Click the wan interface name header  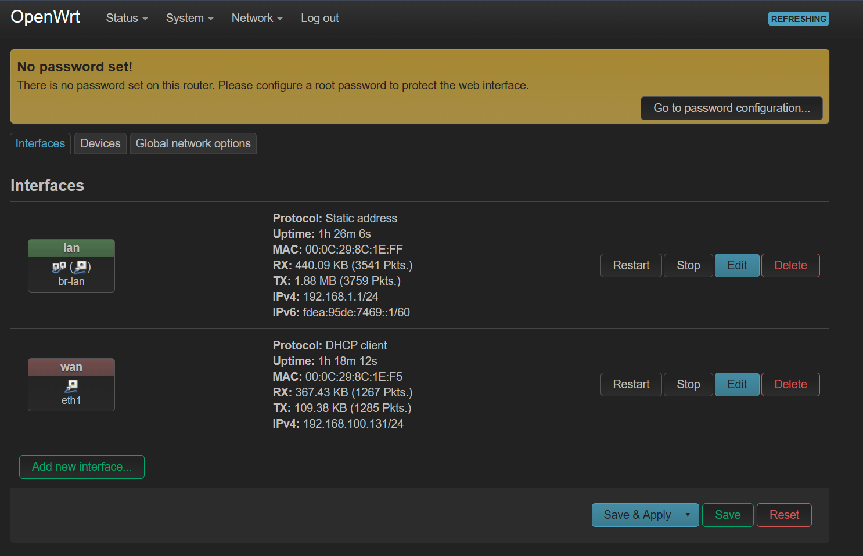click(71, 367)
